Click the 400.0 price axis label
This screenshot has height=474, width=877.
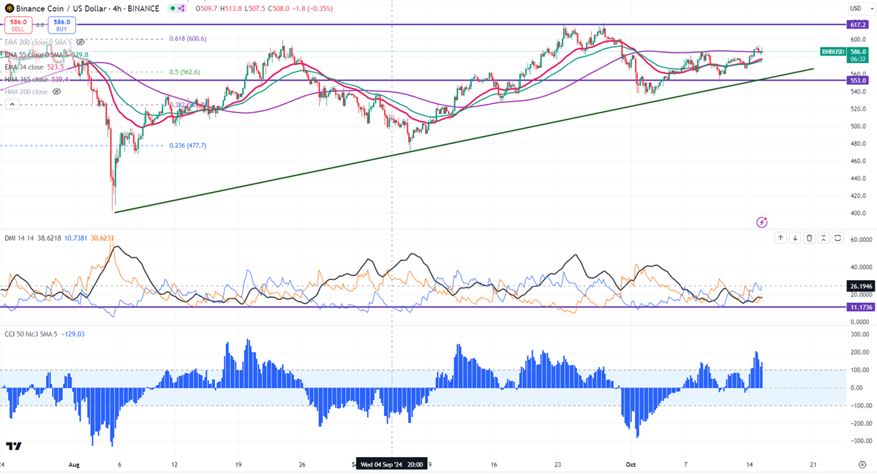[x=859, y=213]
